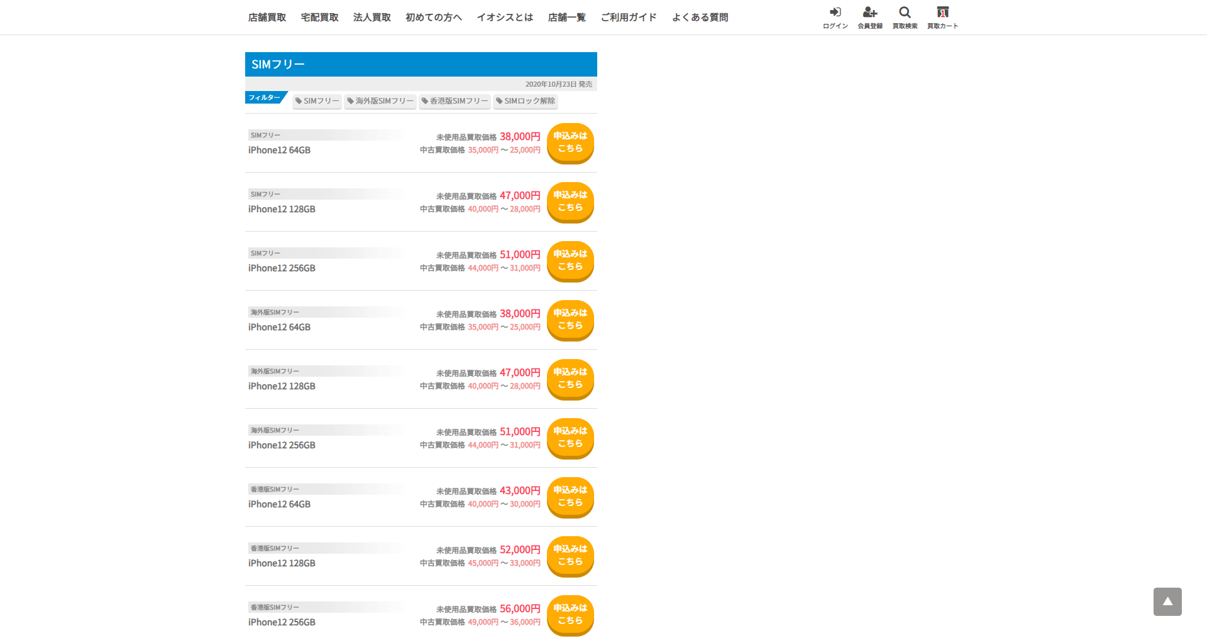The image size is (1207, 641).
Task: Open the よくある質問 page
Action: (x=700, y=18)
